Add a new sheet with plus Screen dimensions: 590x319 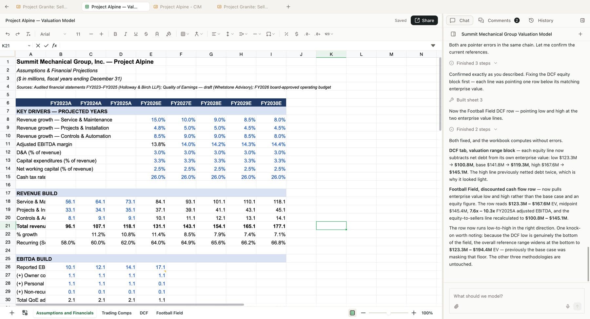12,313
